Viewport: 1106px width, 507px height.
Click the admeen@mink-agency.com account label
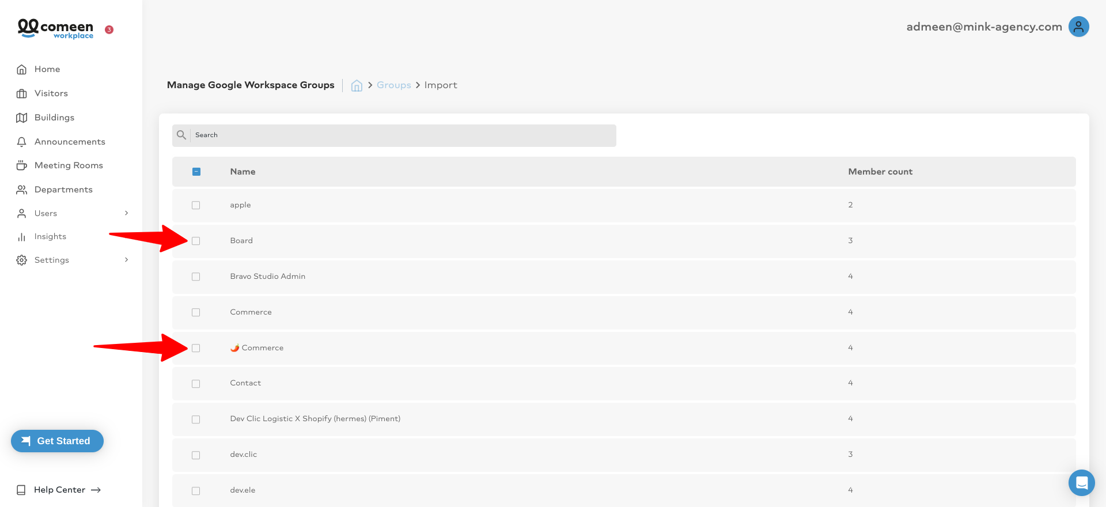(x=984, y=27)
